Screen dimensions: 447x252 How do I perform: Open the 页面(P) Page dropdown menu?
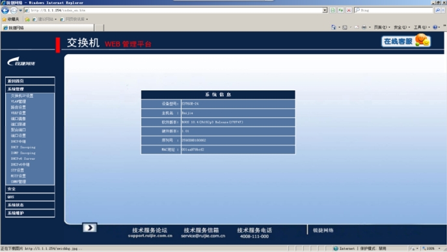click(x=382, y=27)
